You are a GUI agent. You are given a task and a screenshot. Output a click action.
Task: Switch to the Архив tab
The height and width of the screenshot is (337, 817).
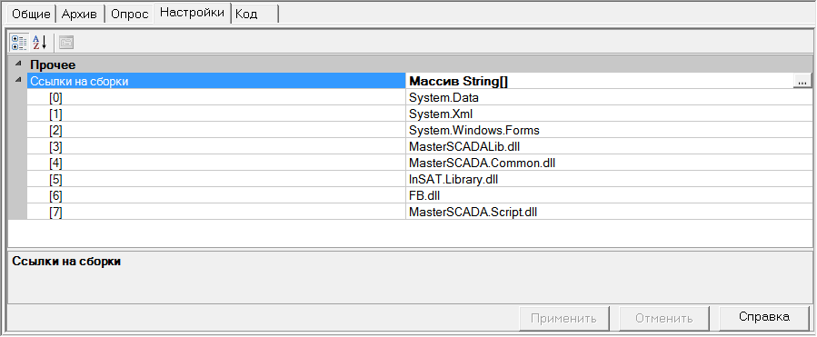click(80, 14)
